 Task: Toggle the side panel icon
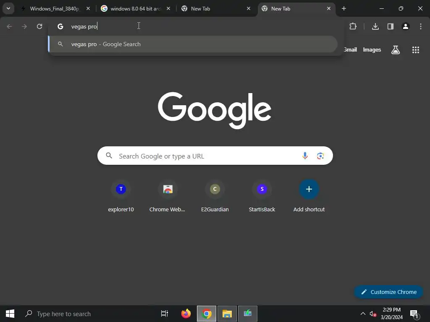tap(391, 26)
